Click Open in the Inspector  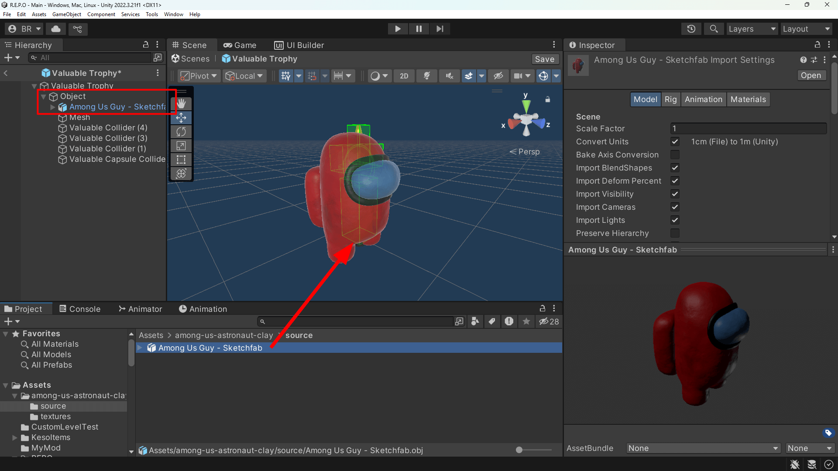point(811,75)
